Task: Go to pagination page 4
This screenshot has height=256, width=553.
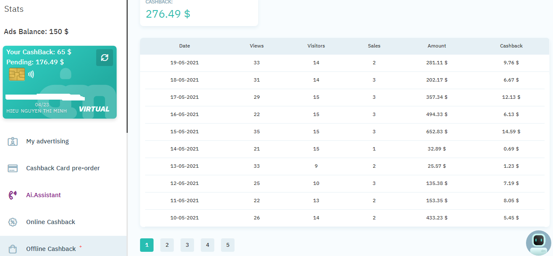Action: coord(208,245)
